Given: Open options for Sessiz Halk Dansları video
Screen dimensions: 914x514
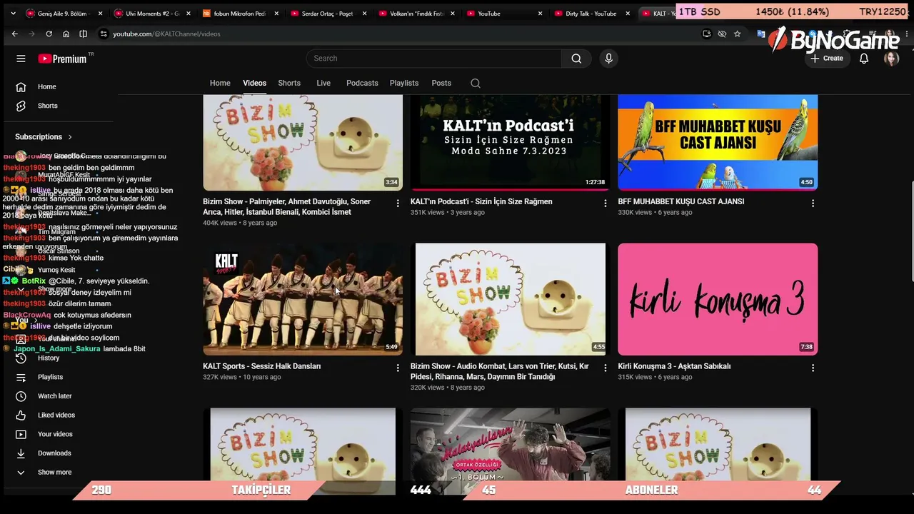Looking at the screenshot, I should pos(398,368).
